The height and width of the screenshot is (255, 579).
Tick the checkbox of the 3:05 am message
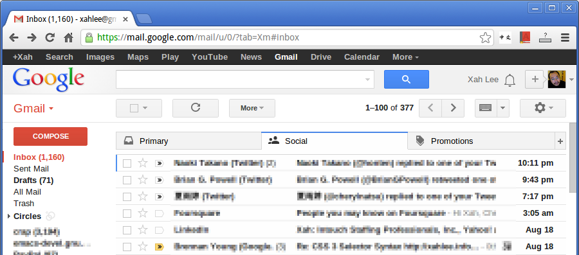point(127,213)
